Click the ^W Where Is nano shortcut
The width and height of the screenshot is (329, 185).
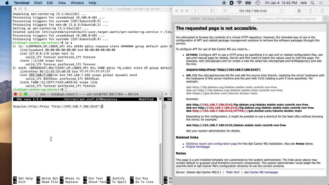(70, 178)
